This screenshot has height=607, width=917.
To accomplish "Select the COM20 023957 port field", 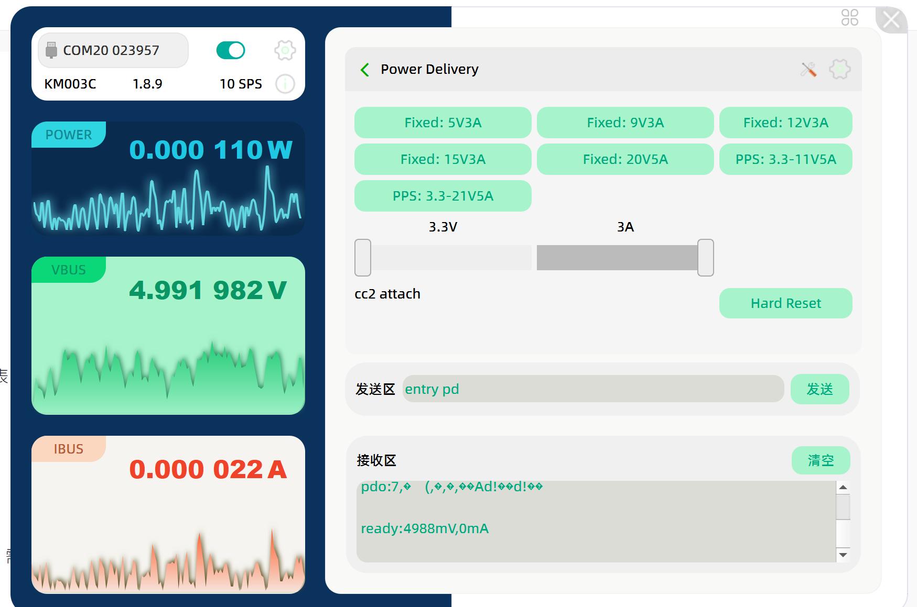I will click(x=113, y=50).
